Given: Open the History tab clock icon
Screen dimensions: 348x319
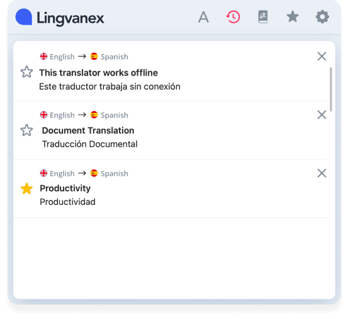Looking at the screenshot, I should click(x=233, y=17).
